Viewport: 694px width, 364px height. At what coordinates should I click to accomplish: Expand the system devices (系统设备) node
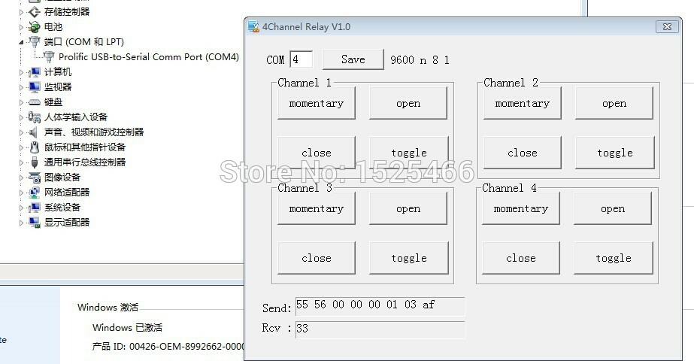(x=21, y=208)
